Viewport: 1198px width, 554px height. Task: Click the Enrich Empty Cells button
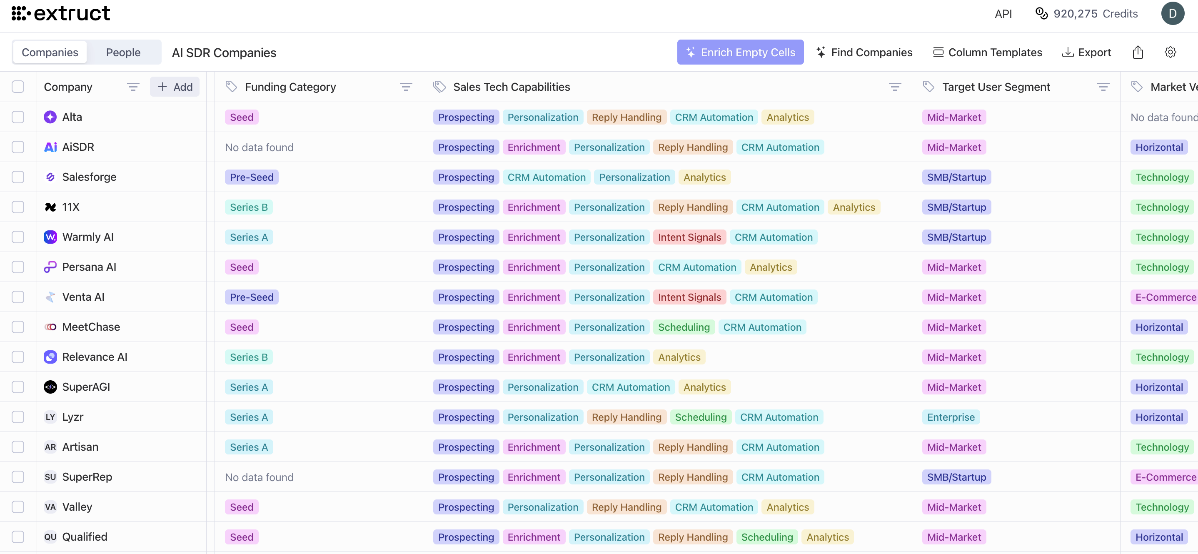(x=740, y=52)
